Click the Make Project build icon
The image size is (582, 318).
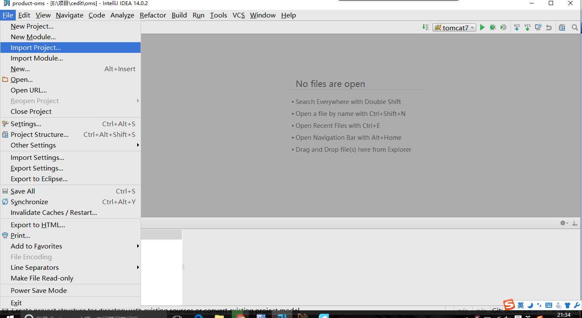point(425,27)
